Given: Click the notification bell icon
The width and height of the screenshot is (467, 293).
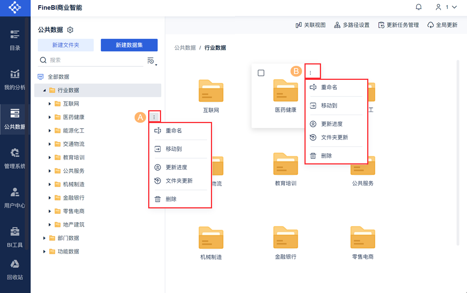Looking at the screenshot, I should click(x=419, y=7).
